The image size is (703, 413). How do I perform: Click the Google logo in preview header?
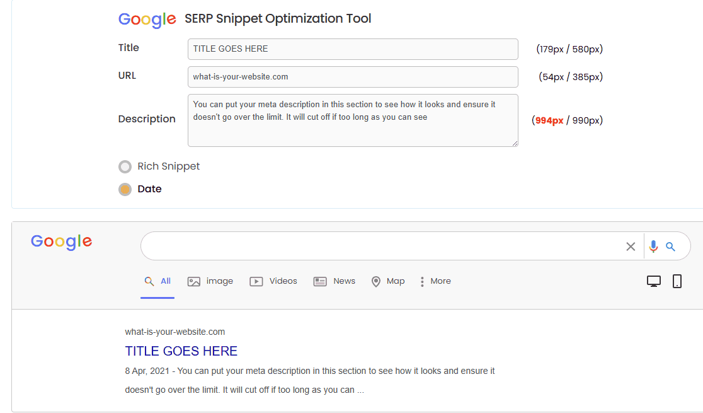[61, 241]
